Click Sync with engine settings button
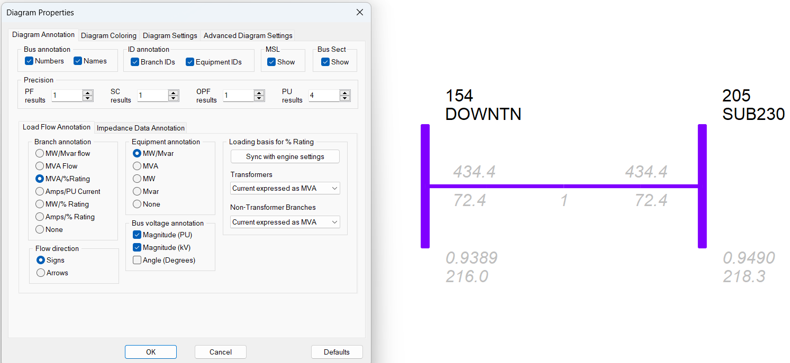 point(285,156)
